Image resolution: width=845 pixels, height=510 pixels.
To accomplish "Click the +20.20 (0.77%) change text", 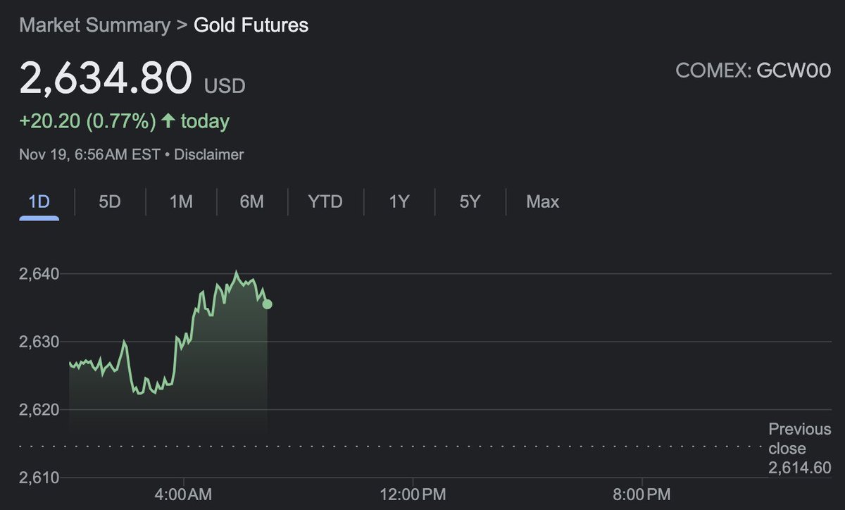I will click(x=87, y=121).
